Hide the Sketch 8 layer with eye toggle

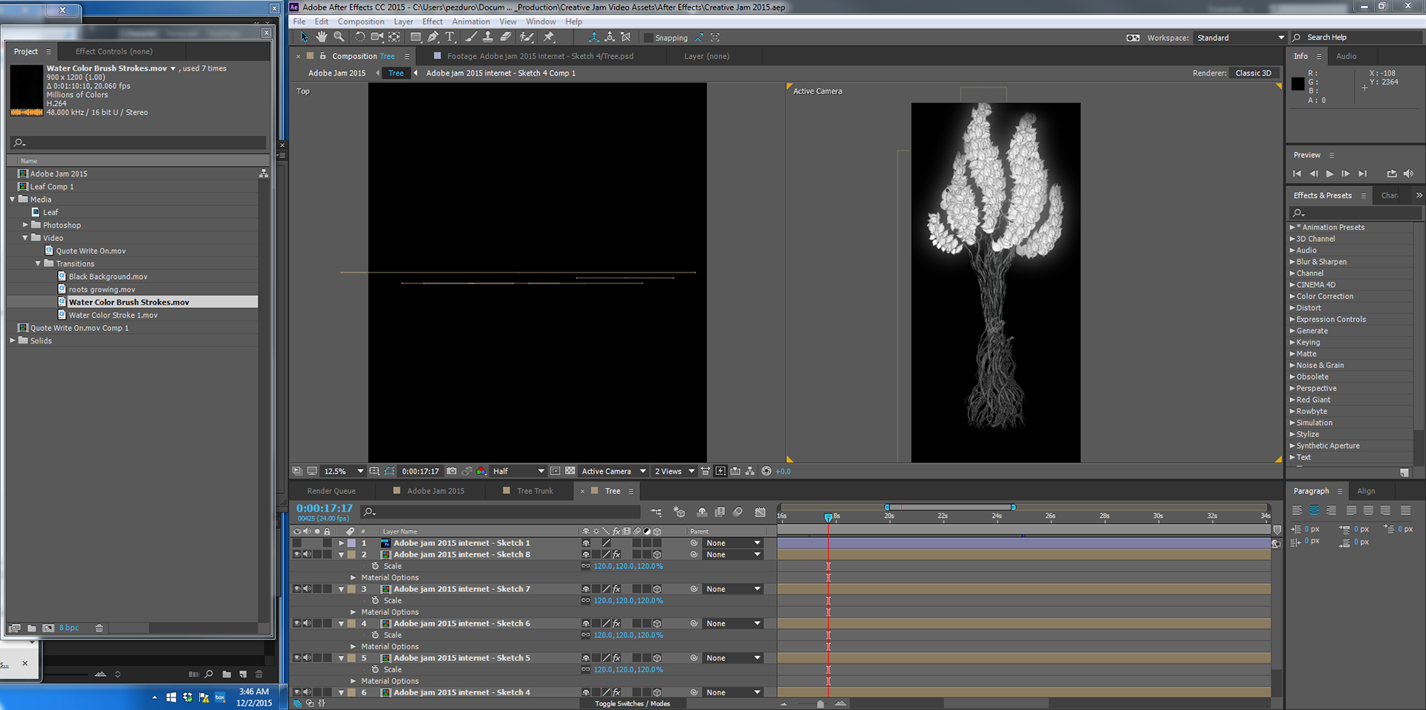point(296,554)
